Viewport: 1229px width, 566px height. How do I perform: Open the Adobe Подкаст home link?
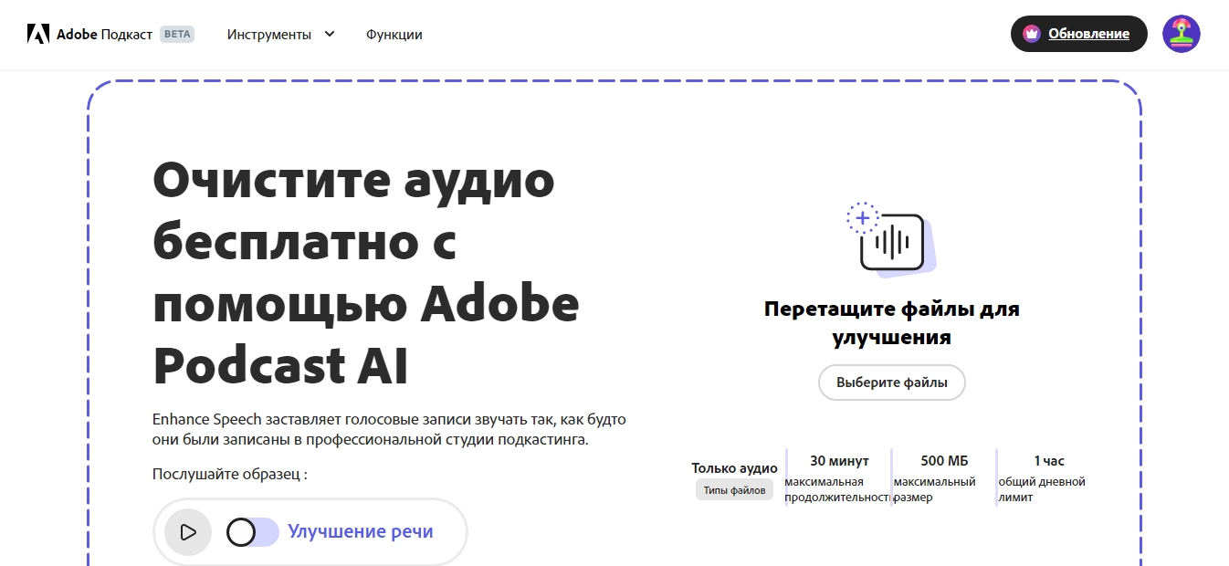89,34
